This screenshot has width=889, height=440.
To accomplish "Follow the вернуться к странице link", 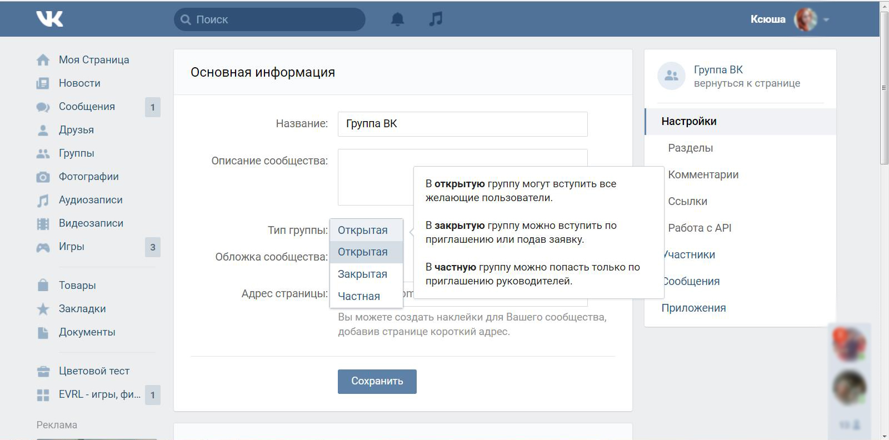I will click(747, 83).
